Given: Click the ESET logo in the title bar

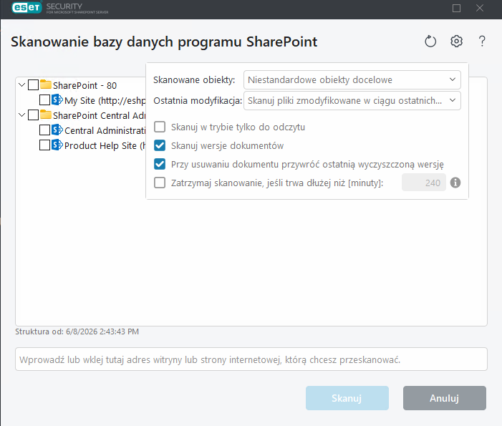Looking at the screenshot, I should click(x=27, y=8).
